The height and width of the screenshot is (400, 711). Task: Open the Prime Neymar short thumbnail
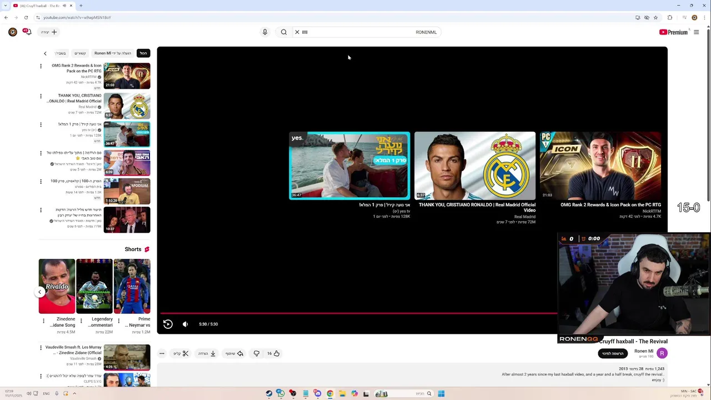[x=132, y=286]
